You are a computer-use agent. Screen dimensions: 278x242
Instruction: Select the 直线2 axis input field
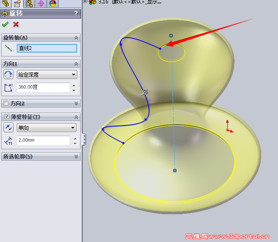click(47, 48)
